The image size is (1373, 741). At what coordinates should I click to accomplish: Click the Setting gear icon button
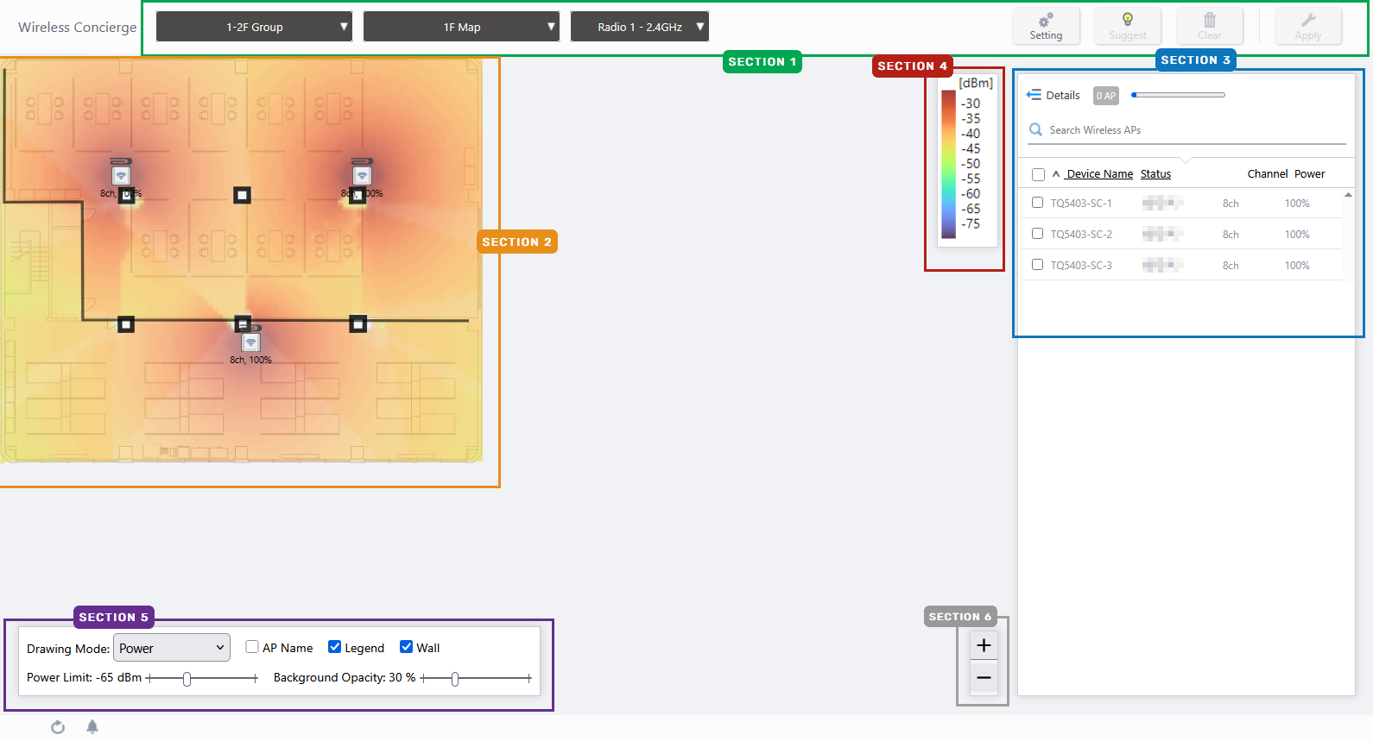tap(1046, 21)
